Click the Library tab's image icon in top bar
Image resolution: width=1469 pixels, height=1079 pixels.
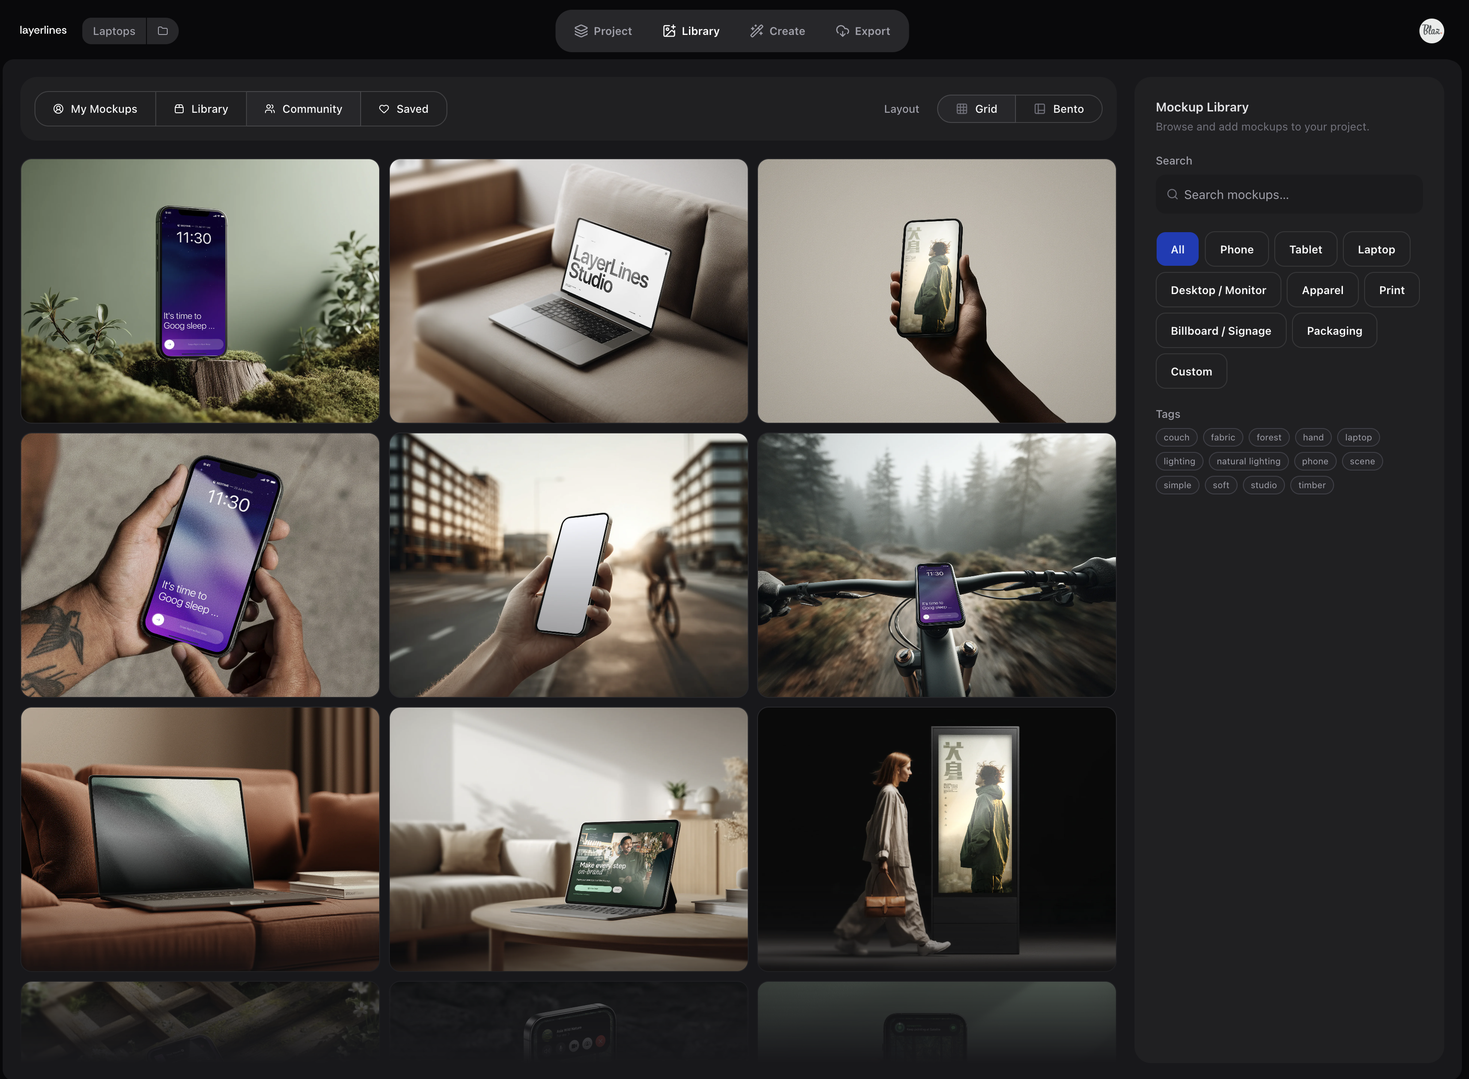(x=669, y=31)
